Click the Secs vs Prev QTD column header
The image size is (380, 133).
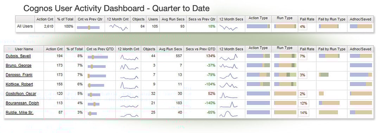tap(201, 49)
